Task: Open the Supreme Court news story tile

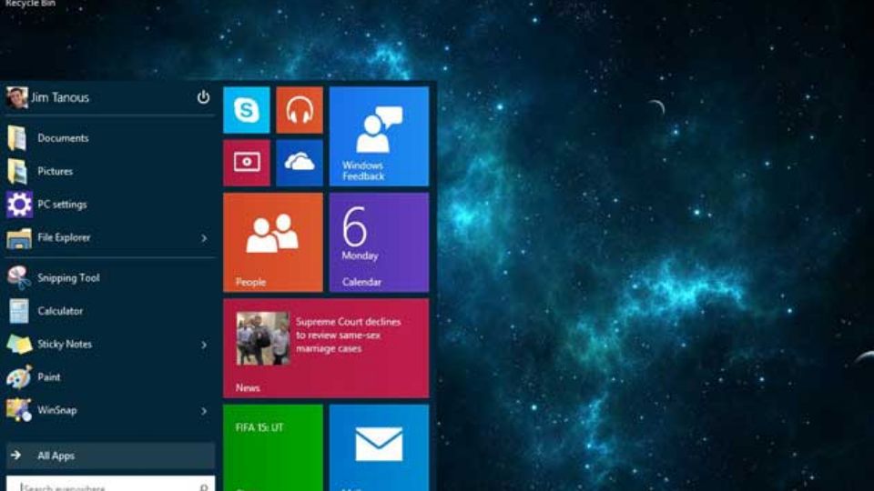Action: tap(325, 347)
